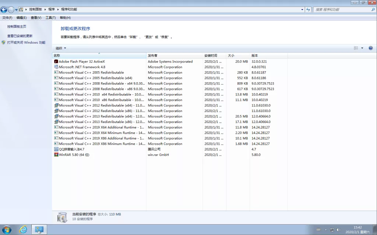Click the WinRAR 5.80 program icon
The width and height of the screenshot is (377, 235).
tap(56, 155)
